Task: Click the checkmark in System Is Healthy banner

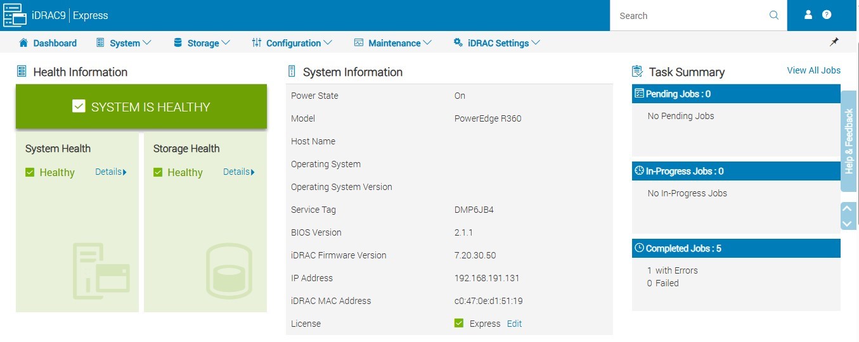Action: click(x=79, y=106)
